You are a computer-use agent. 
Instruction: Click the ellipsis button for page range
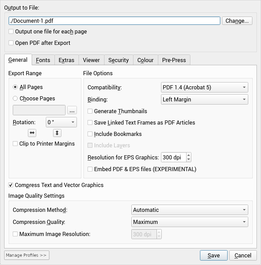(x=72, y=110)
